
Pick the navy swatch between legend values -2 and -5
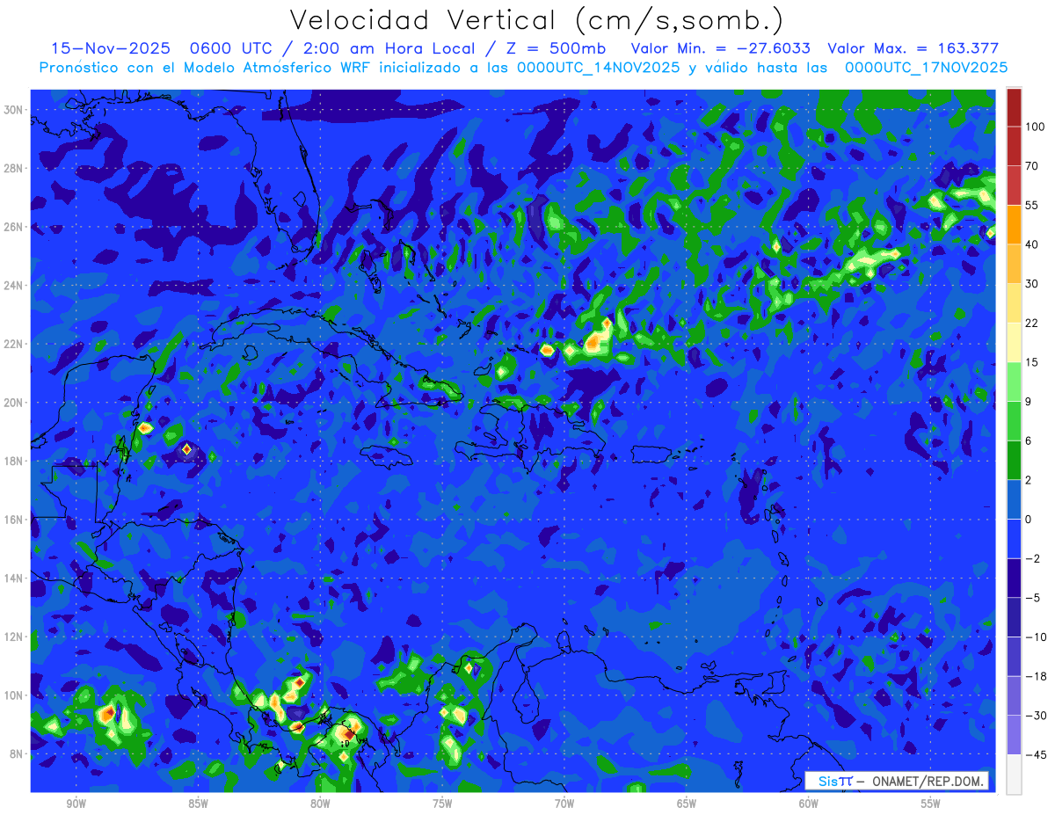1014,578
